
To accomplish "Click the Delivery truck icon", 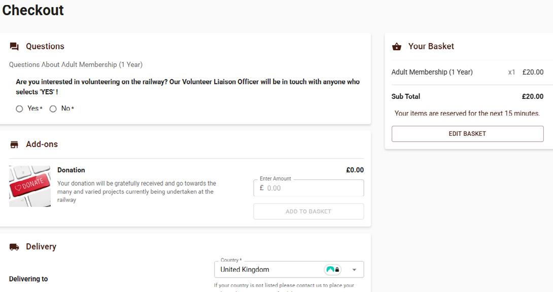I will [x=14, y=247].
